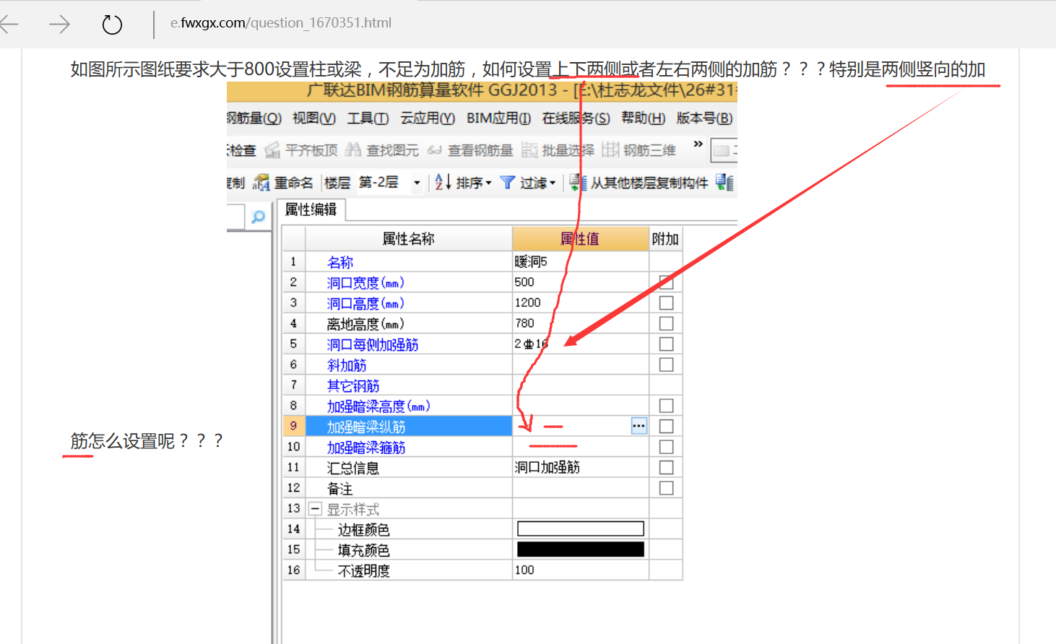This screenshot has height=644, width=1056.
Task: Click value cell 暖洞5
Action: click(580, 261)
